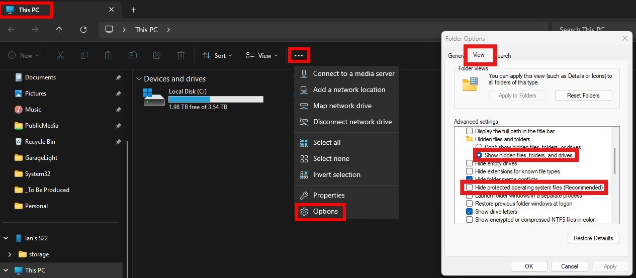The width and height of the screenshot is (636, 278).
Task: Click the Rename icon in toolbar
Action: (x=133, y=56)
